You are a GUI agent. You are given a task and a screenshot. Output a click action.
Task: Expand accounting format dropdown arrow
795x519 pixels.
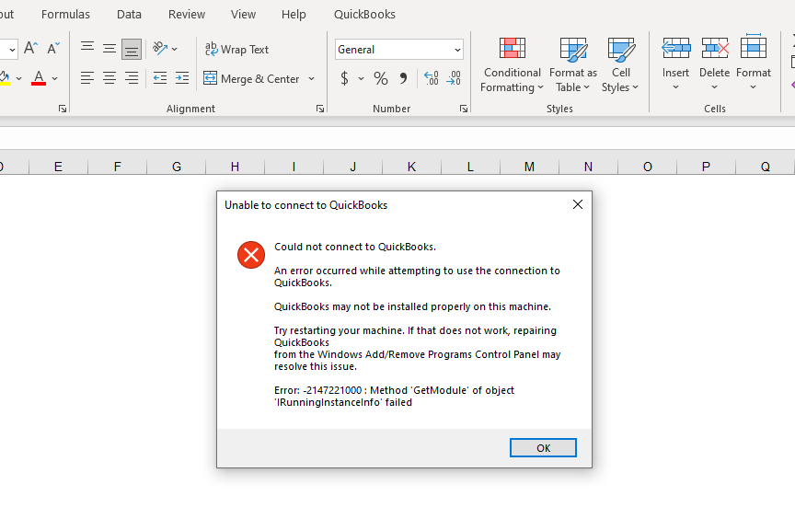(361, 78)
